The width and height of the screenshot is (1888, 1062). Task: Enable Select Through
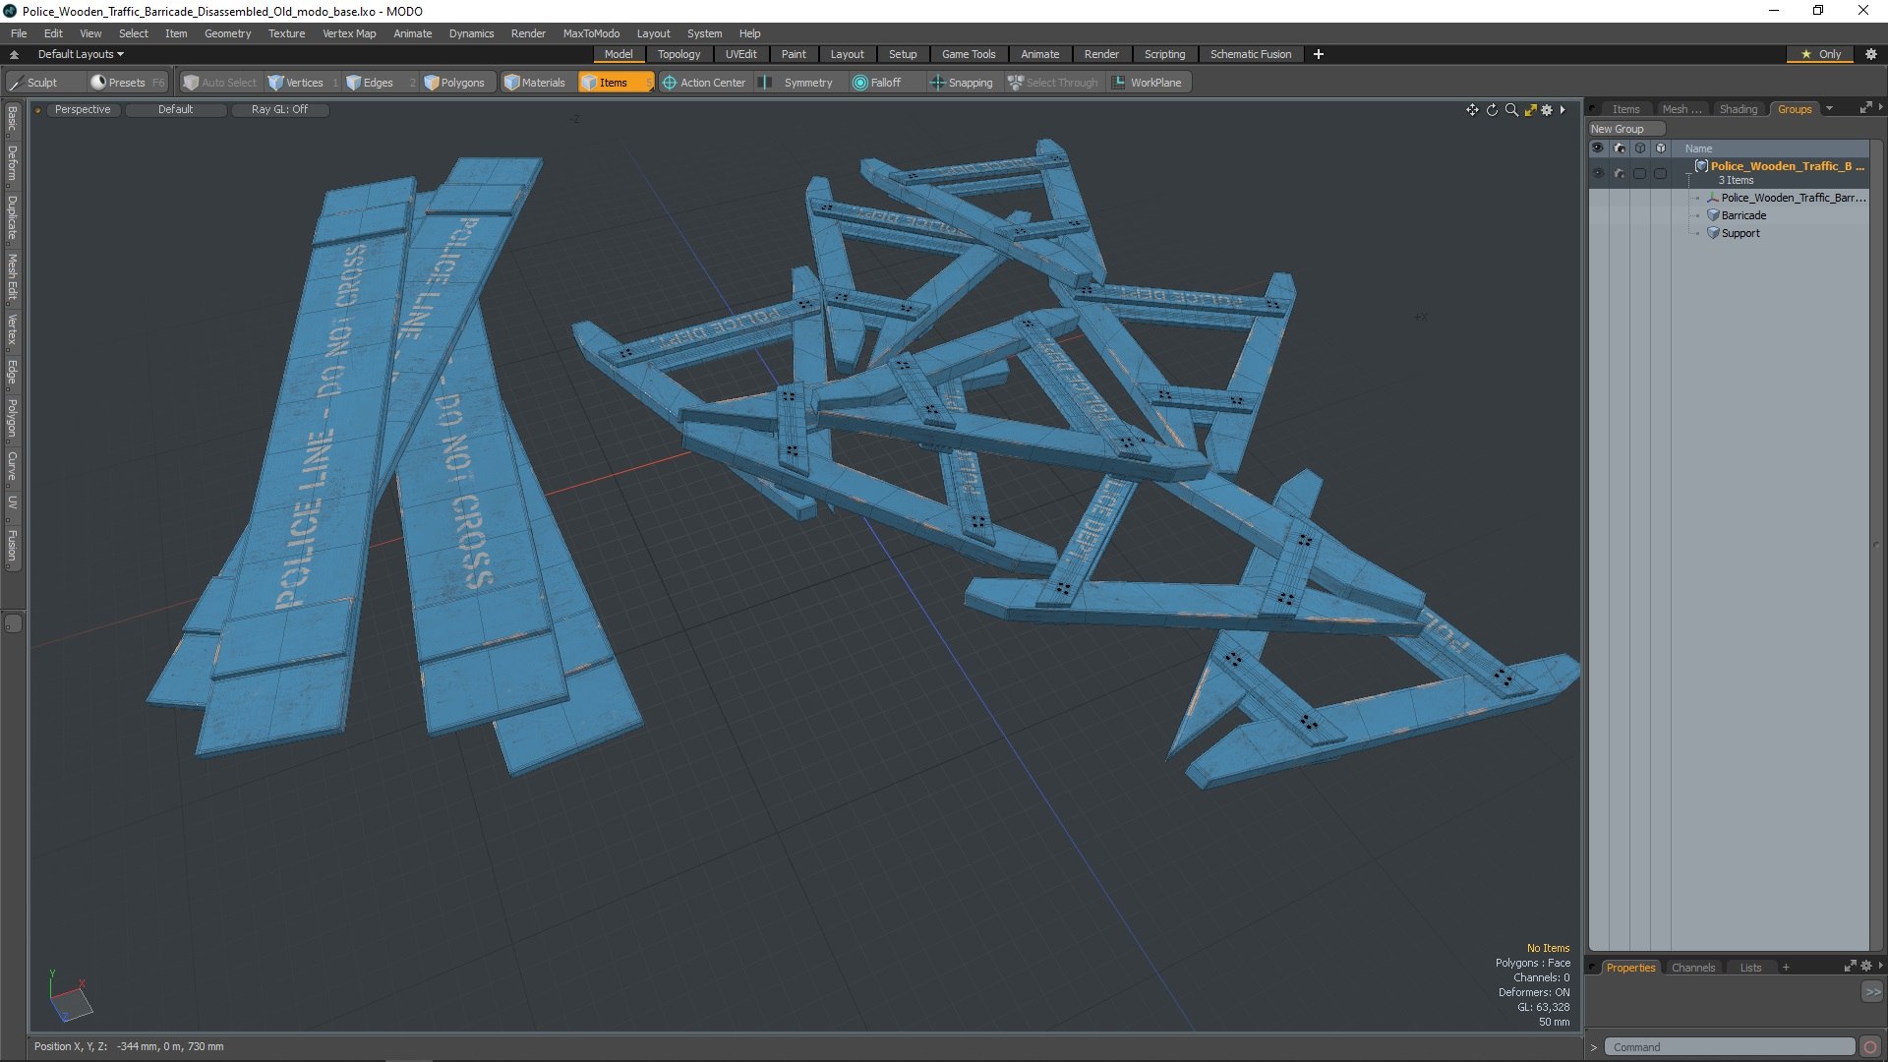1053,83
